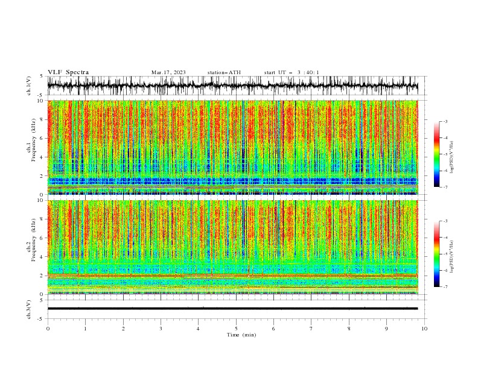Viewport: 478px width, 369px height.
Task: Click the "-3" label on ch.1 color scale
Action: (445, 121)
